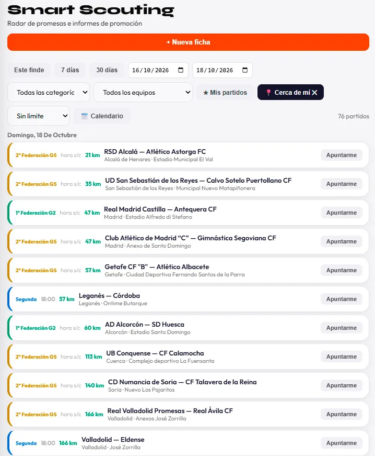Apuntarme to RSD Alcalá — Atlético Astorga match
This screenshot has width=375, height=456.
tap(342, 155)
